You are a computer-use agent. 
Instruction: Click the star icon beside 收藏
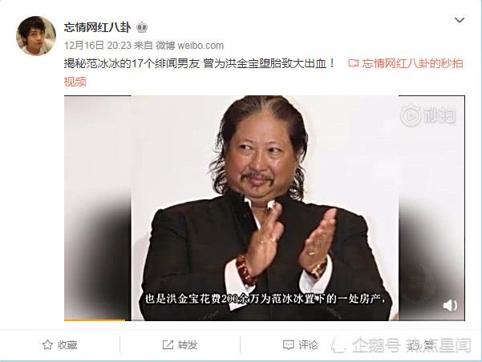(47, 345)
